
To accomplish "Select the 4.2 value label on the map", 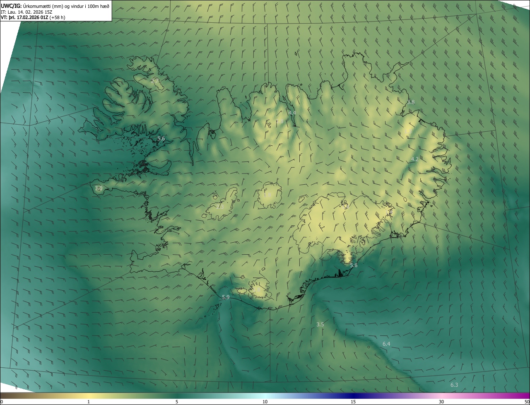I will [x=415, y=159].
